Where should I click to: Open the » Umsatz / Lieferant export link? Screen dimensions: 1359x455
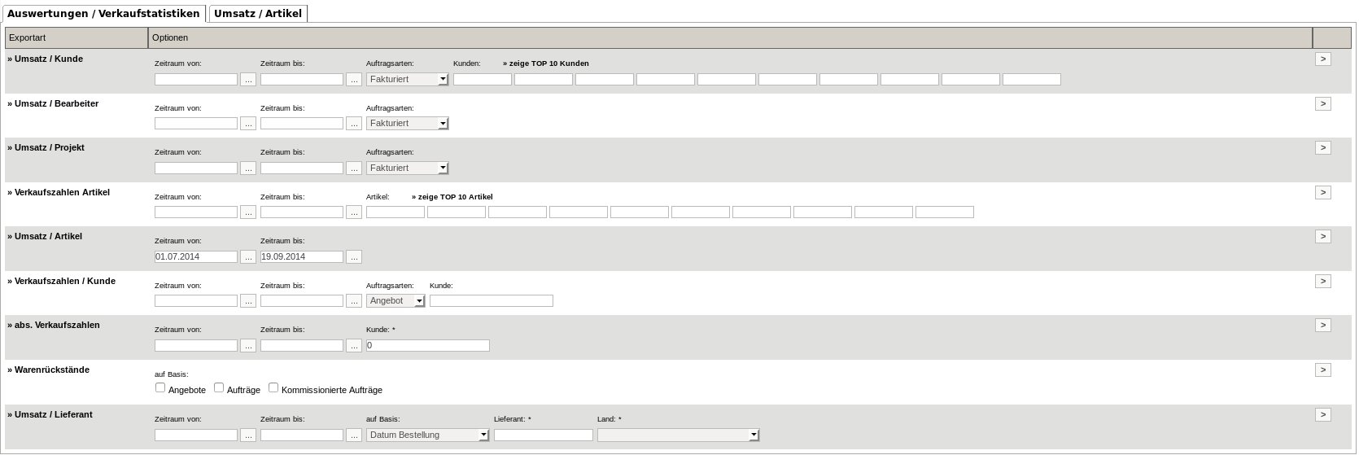point(50,414)
